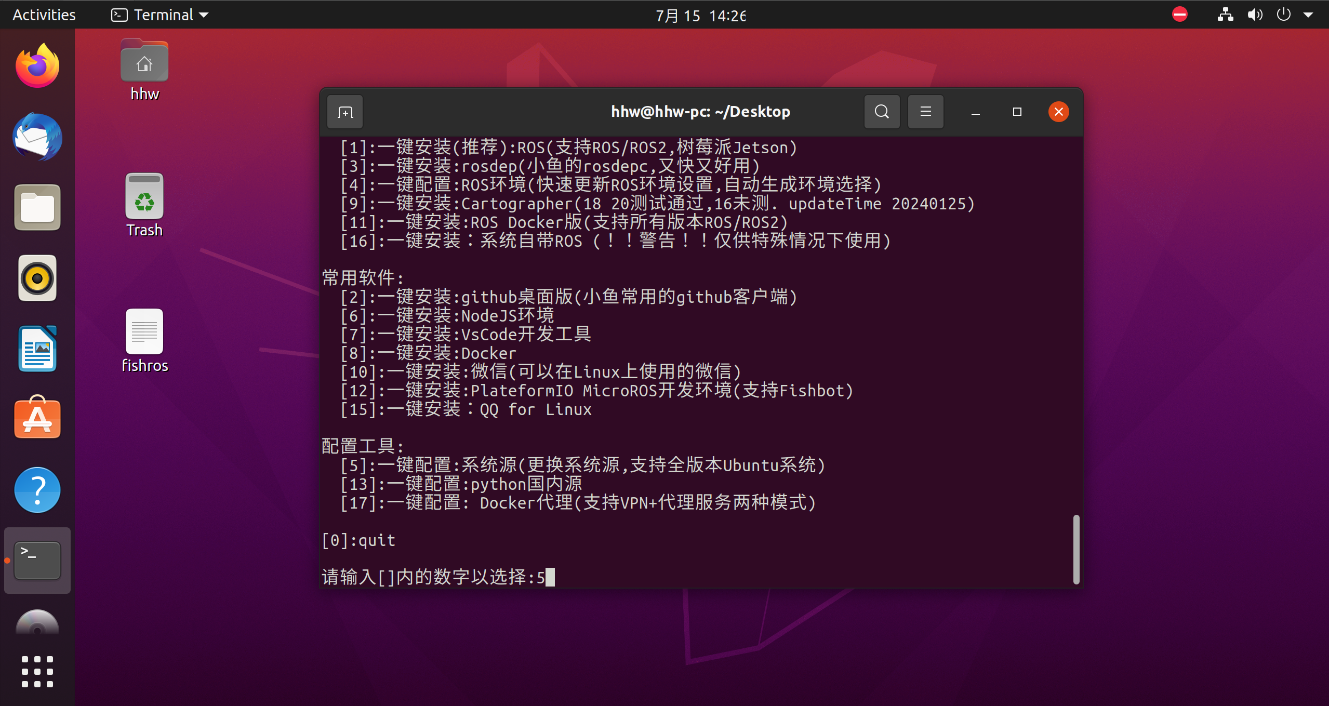Open a new tab in Terminal
This screenshot has height=706, width=1329.
point(345,112)
